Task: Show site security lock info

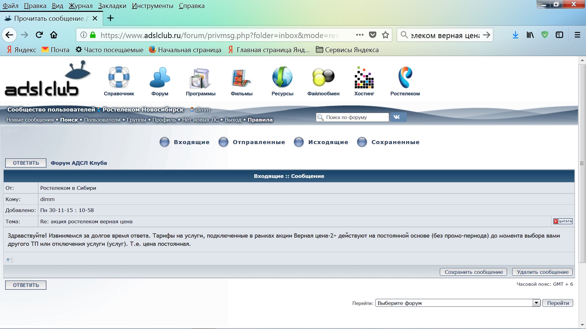Action: (x=93, y=35)
